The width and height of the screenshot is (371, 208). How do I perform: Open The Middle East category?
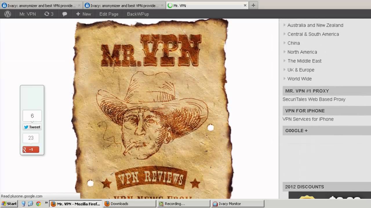tap(304, 61)
